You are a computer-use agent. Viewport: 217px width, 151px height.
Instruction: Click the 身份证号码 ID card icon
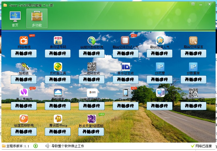(58, 40)
